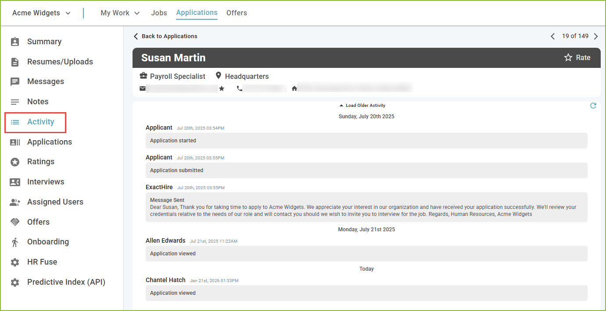Click the Payroll Specialist job title
Viewport: 606px width, 311px height.
178,76
